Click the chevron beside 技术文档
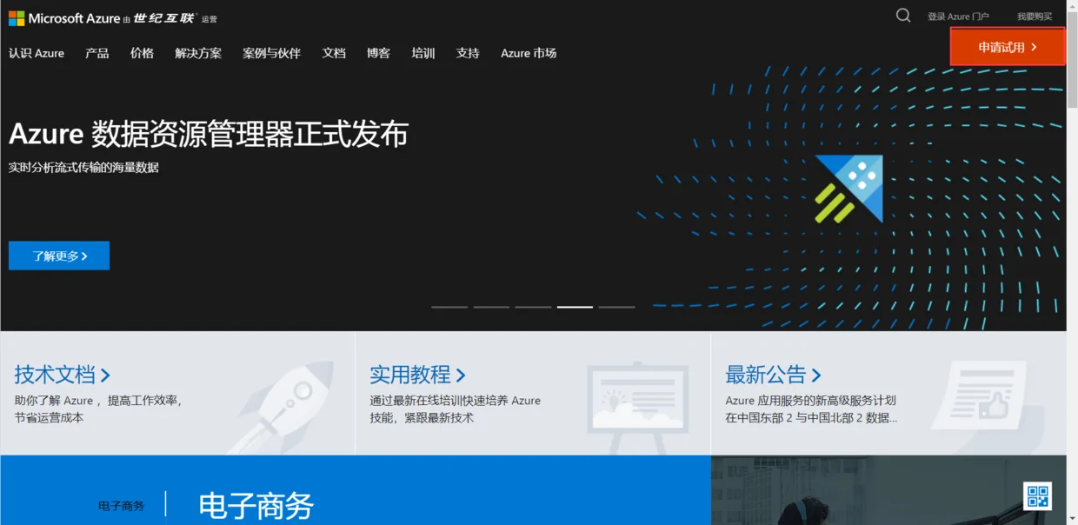Viewport: 1078px width, 525px height. pyautogui.click(x=105, y=375)
